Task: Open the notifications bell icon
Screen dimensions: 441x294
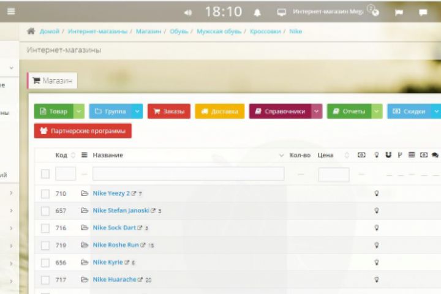Action: tap(257, 13)
